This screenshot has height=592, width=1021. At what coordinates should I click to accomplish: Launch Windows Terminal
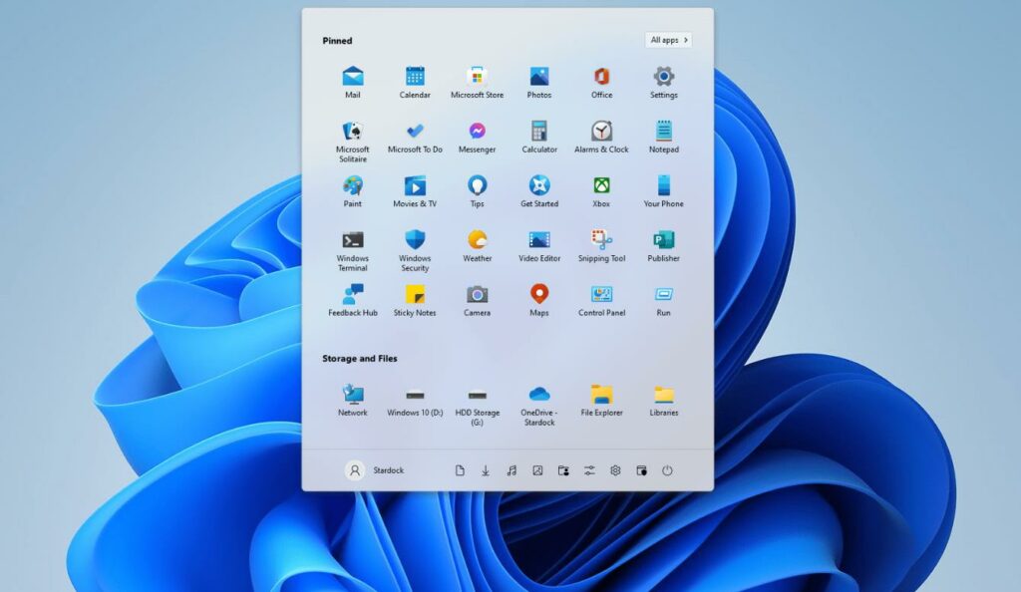pyautogui.click(x=352, y=250)
